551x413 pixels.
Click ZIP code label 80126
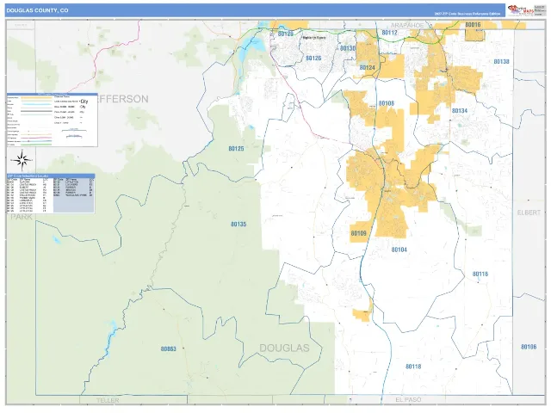[x=313, y=58]
